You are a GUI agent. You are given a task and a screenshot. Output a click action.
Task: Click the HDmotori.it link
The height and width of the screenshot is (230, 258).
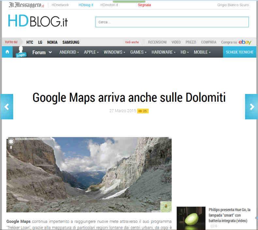(109, 5)
